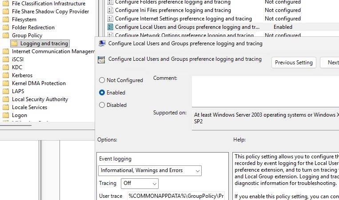The image size is (339, 200).
Task: Select the Group Policy tree node
Action: pyautogui.click(x=27, y=35)
